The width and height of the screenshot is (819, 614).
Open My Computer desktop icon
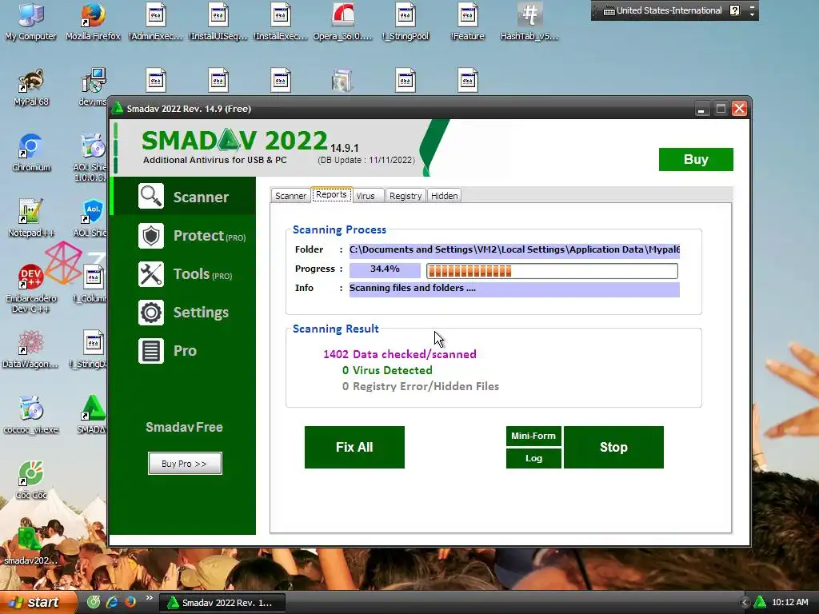(x=30, y=22)
